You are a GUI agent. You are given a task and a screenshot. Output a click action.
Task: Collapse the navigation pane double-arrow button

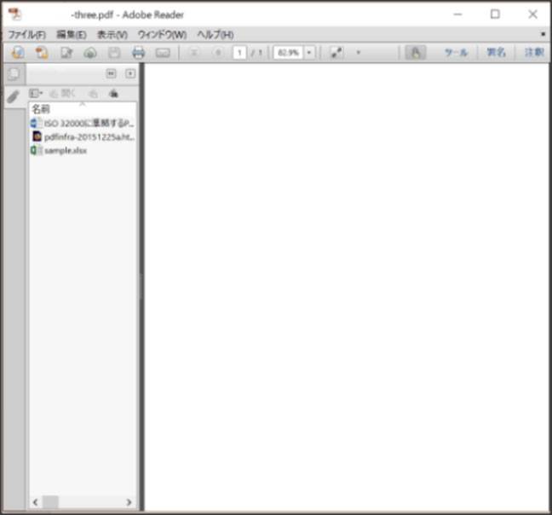pos(111,73)
